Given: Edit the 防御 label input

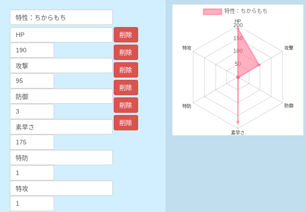Looking at the screenshot, I should [x=61, y=96].
